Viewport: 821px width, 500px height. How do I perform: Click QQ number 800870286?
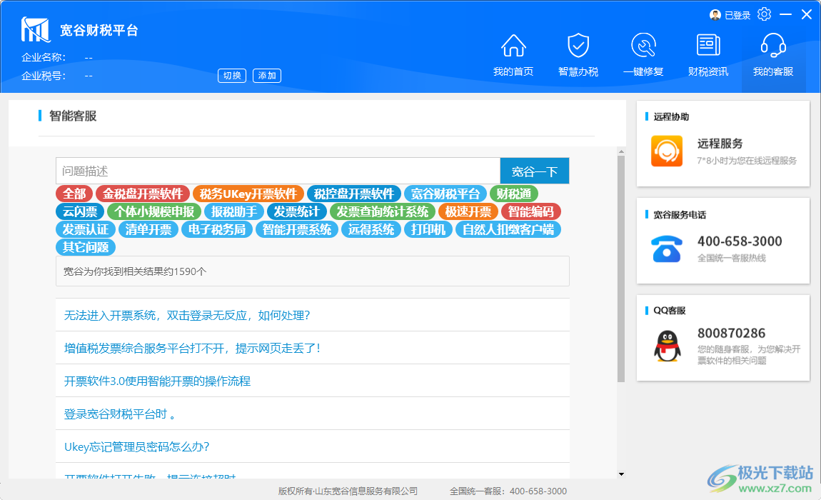(x=731, y=334)
